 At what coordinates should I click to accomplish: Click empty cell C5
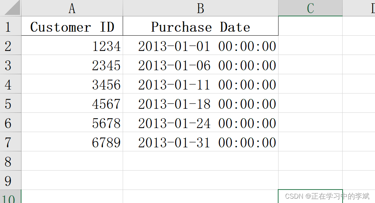[x=310, y=103]
